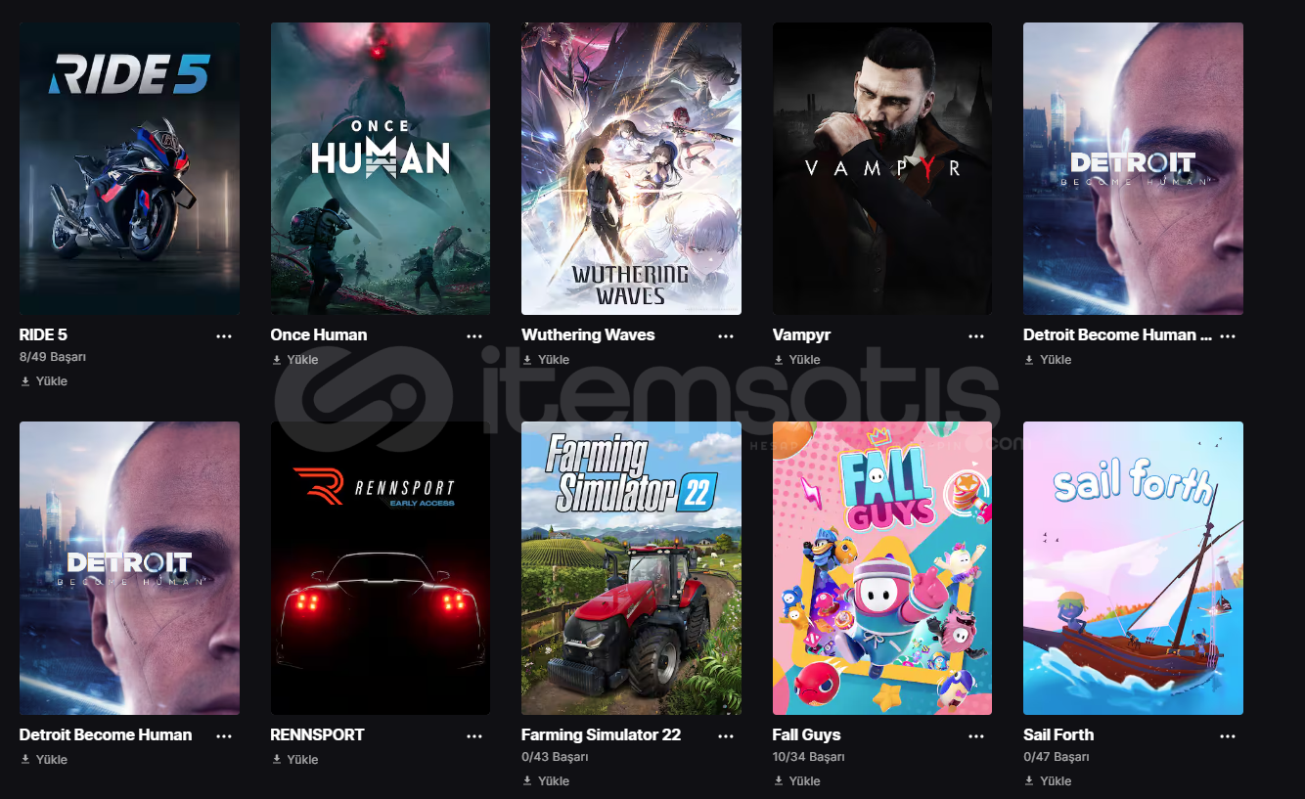Open the three-dot menu for Farming Simulator 22

[726, 735]
